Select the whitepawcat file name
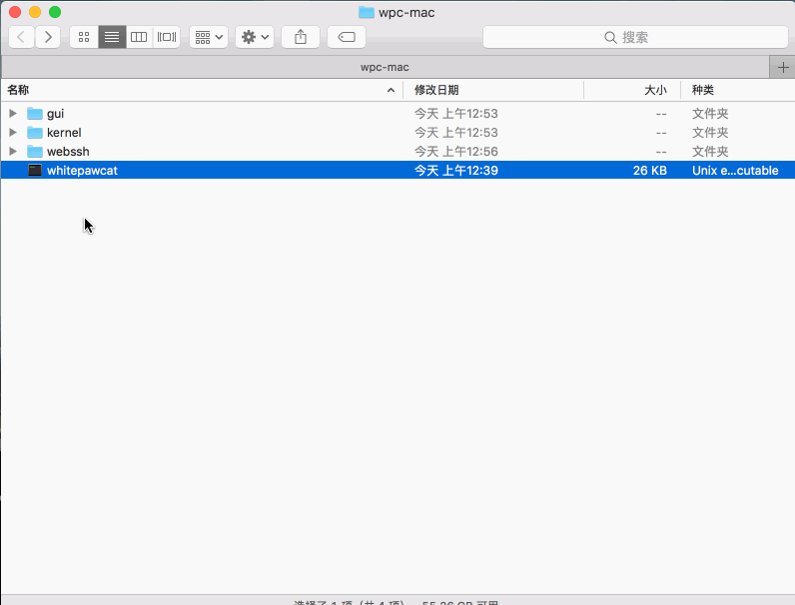 point(82,171)
